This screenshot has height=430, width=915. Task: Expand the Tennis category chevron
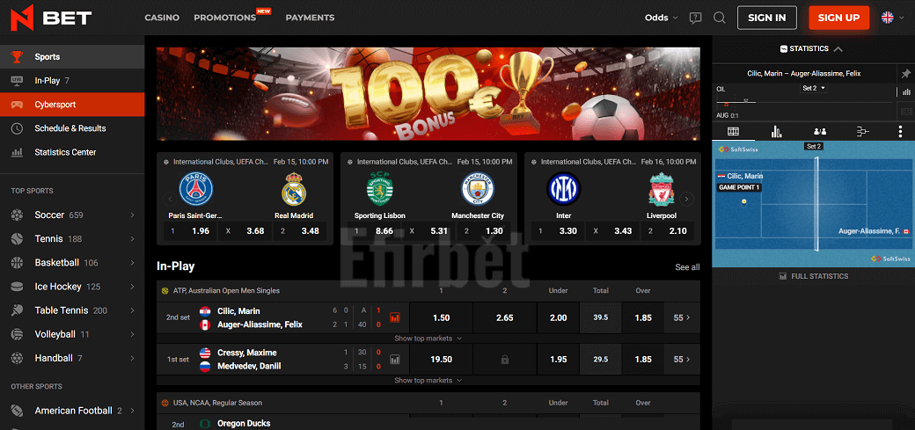[133, 239]
